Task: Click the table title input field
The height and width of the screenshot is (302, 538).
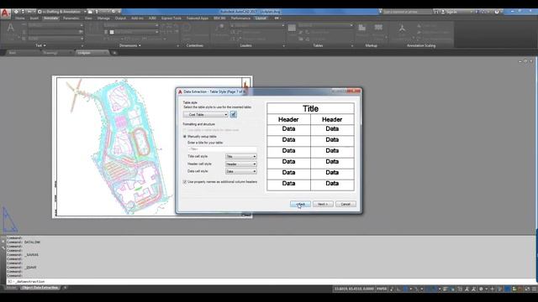Action: click(x=222, y=149)
